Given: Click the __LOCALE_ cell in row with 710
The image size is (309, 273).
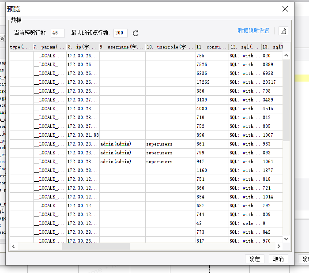Looking at the screenshot, I should [49, 117].
